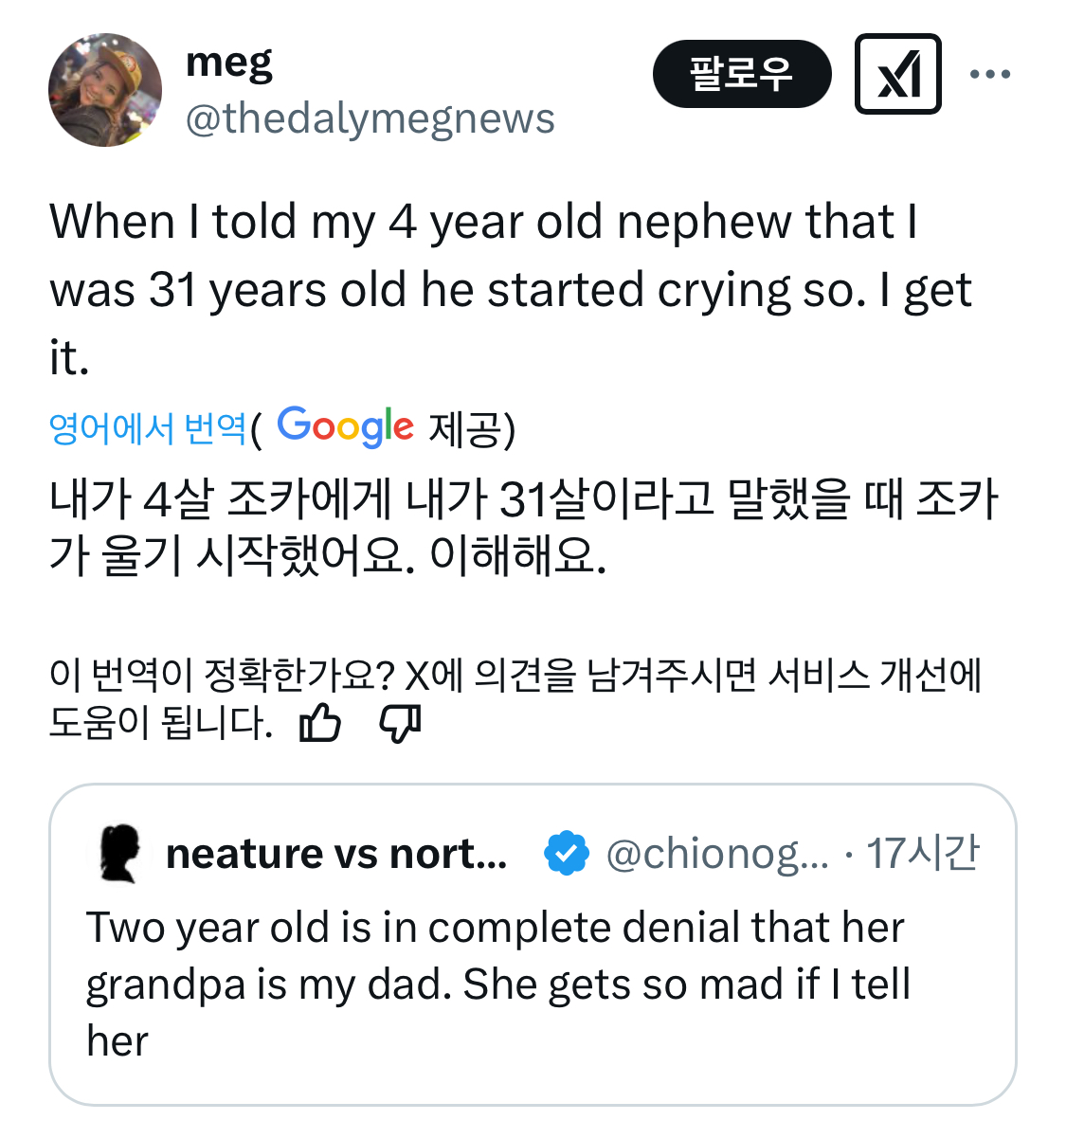1066x1138 pixels.
Task: Click the blue verified badge in quoted tweet
Action: [x=566, y=854]
